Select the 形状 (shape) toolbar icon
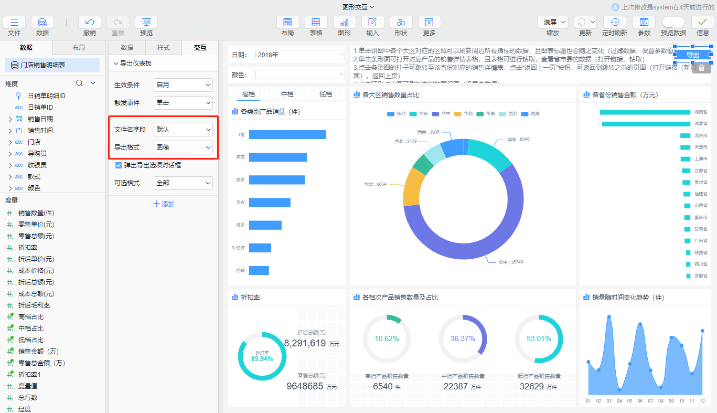Viewport: 717px width, 413px height. [401, 22]
